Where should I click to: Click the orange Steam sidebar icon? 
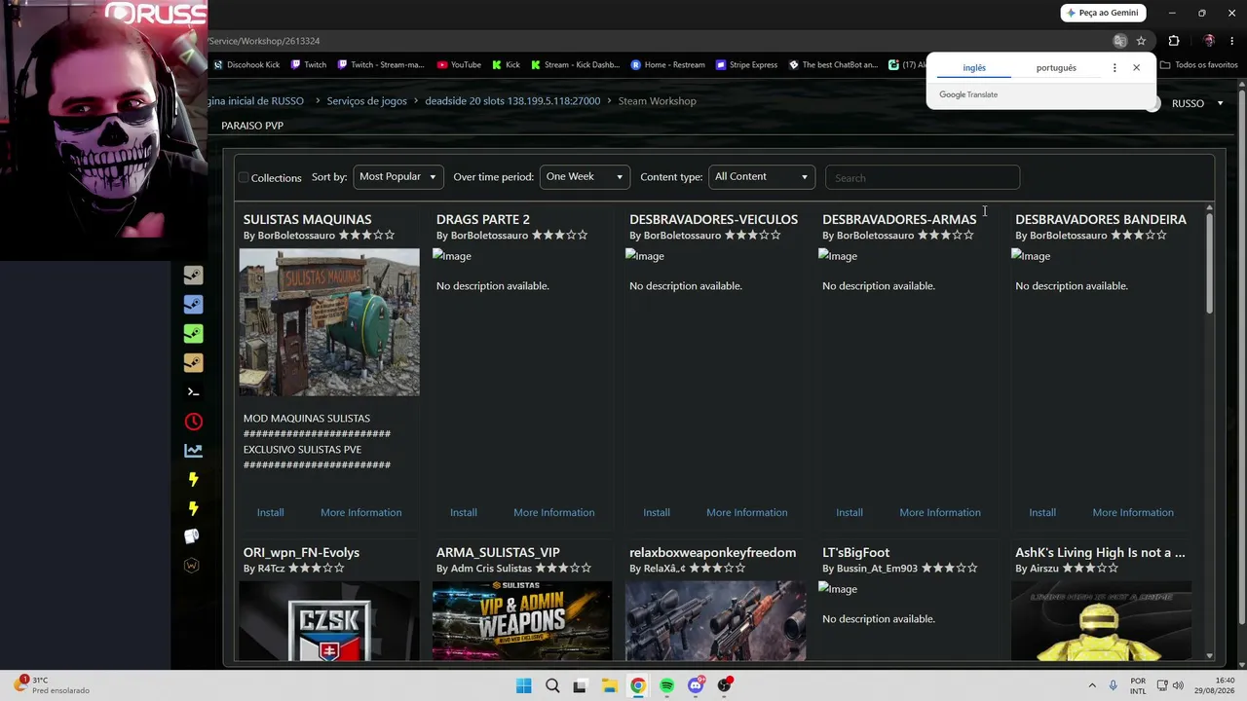pyautogui.click(x=193, y=363)
